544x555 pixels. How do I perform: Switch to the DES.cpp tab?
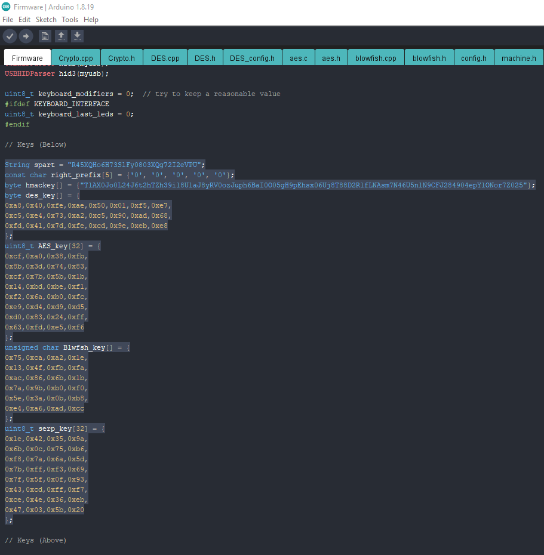pos(165,58)
